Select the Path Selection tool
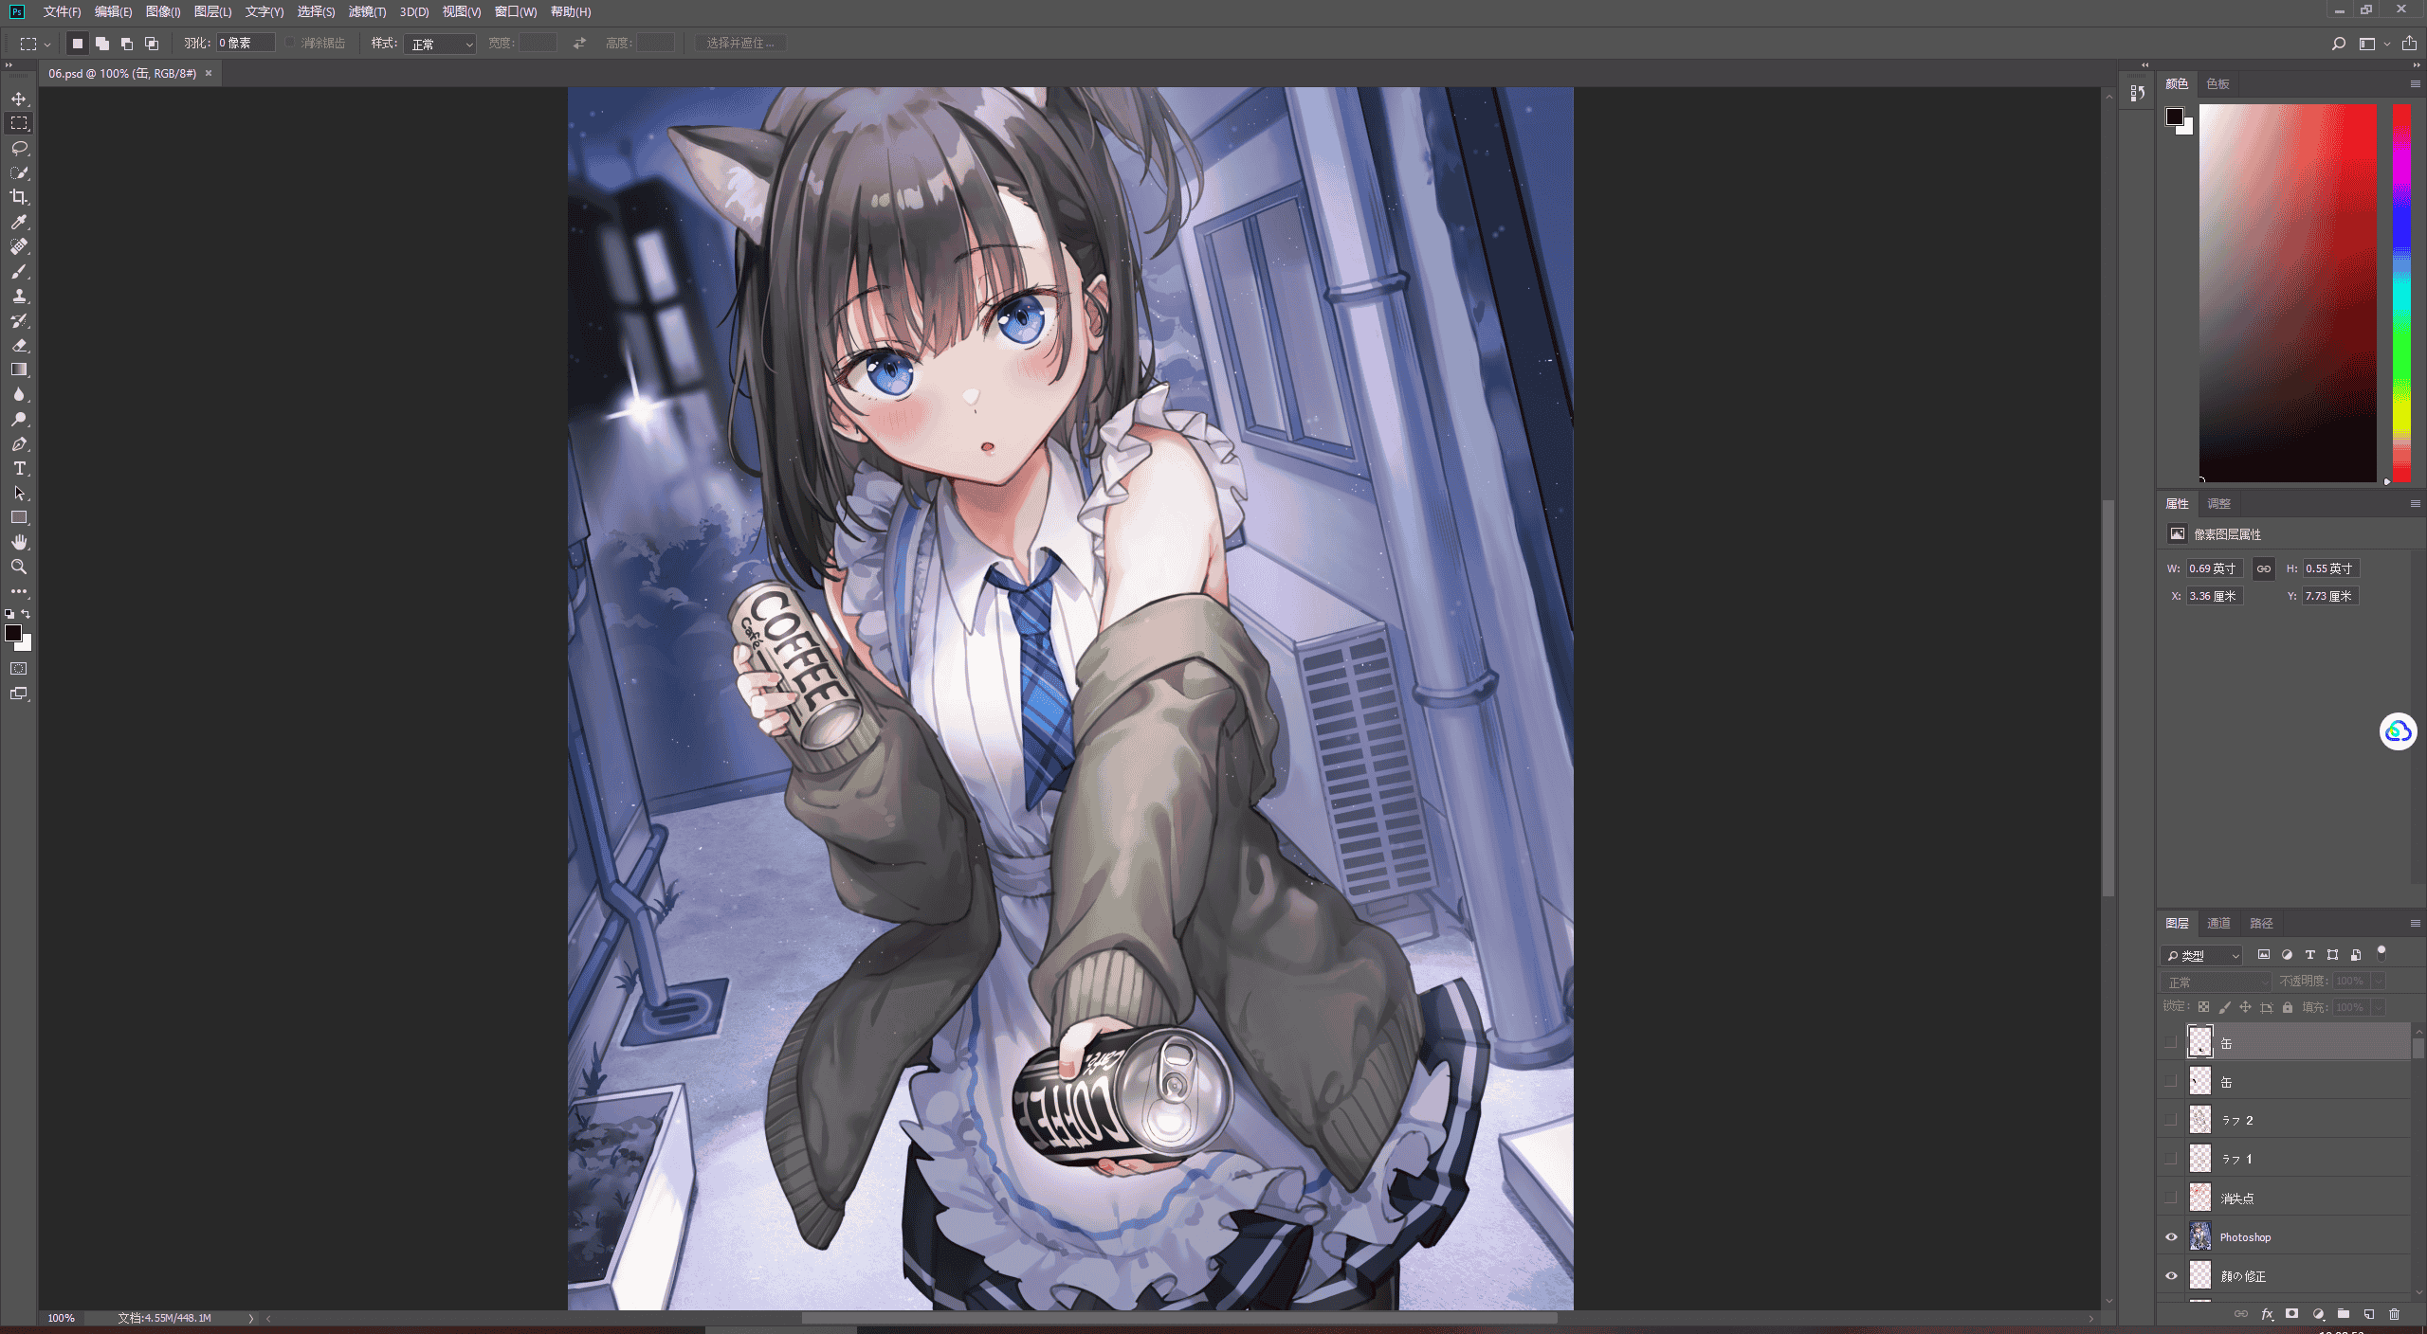 click(19, 493)
